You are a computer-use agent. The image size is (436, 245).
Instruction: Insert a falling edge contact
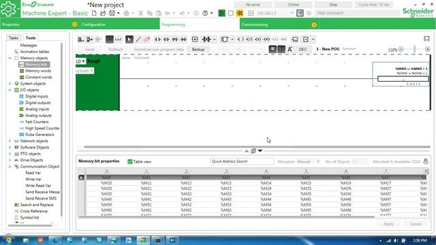point(183,39)
